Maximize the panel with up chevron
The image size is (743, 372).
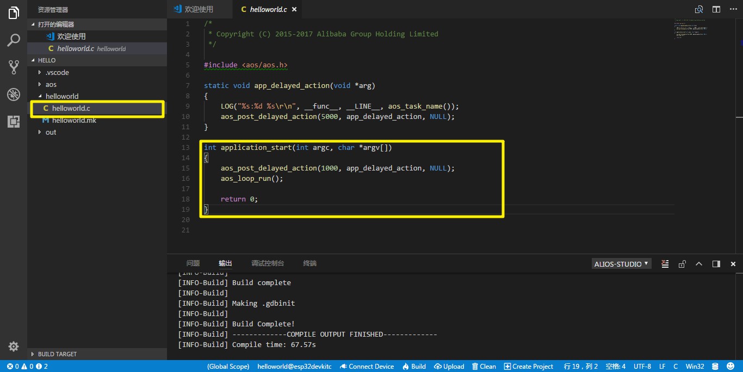699,264
